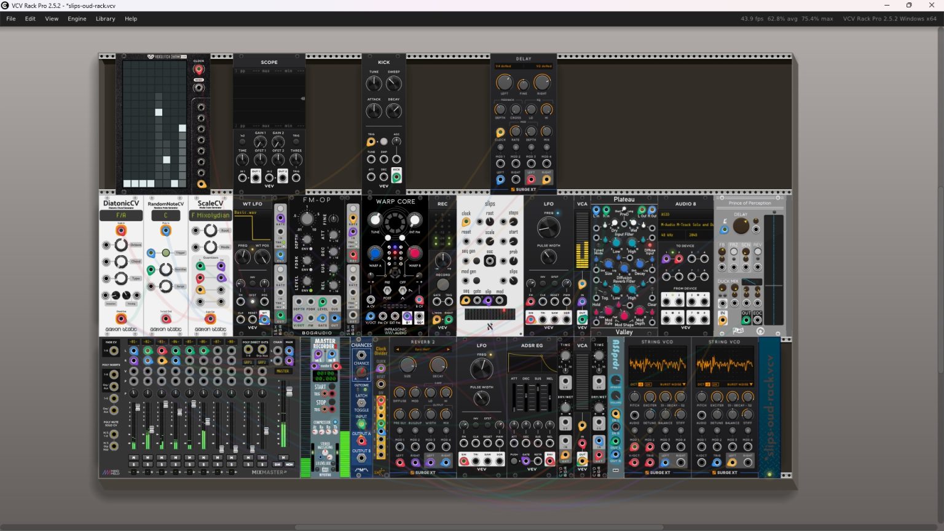Open the Help menu
Screen dimensions: 944x531
pyautogui.click(x=131, y=18)
